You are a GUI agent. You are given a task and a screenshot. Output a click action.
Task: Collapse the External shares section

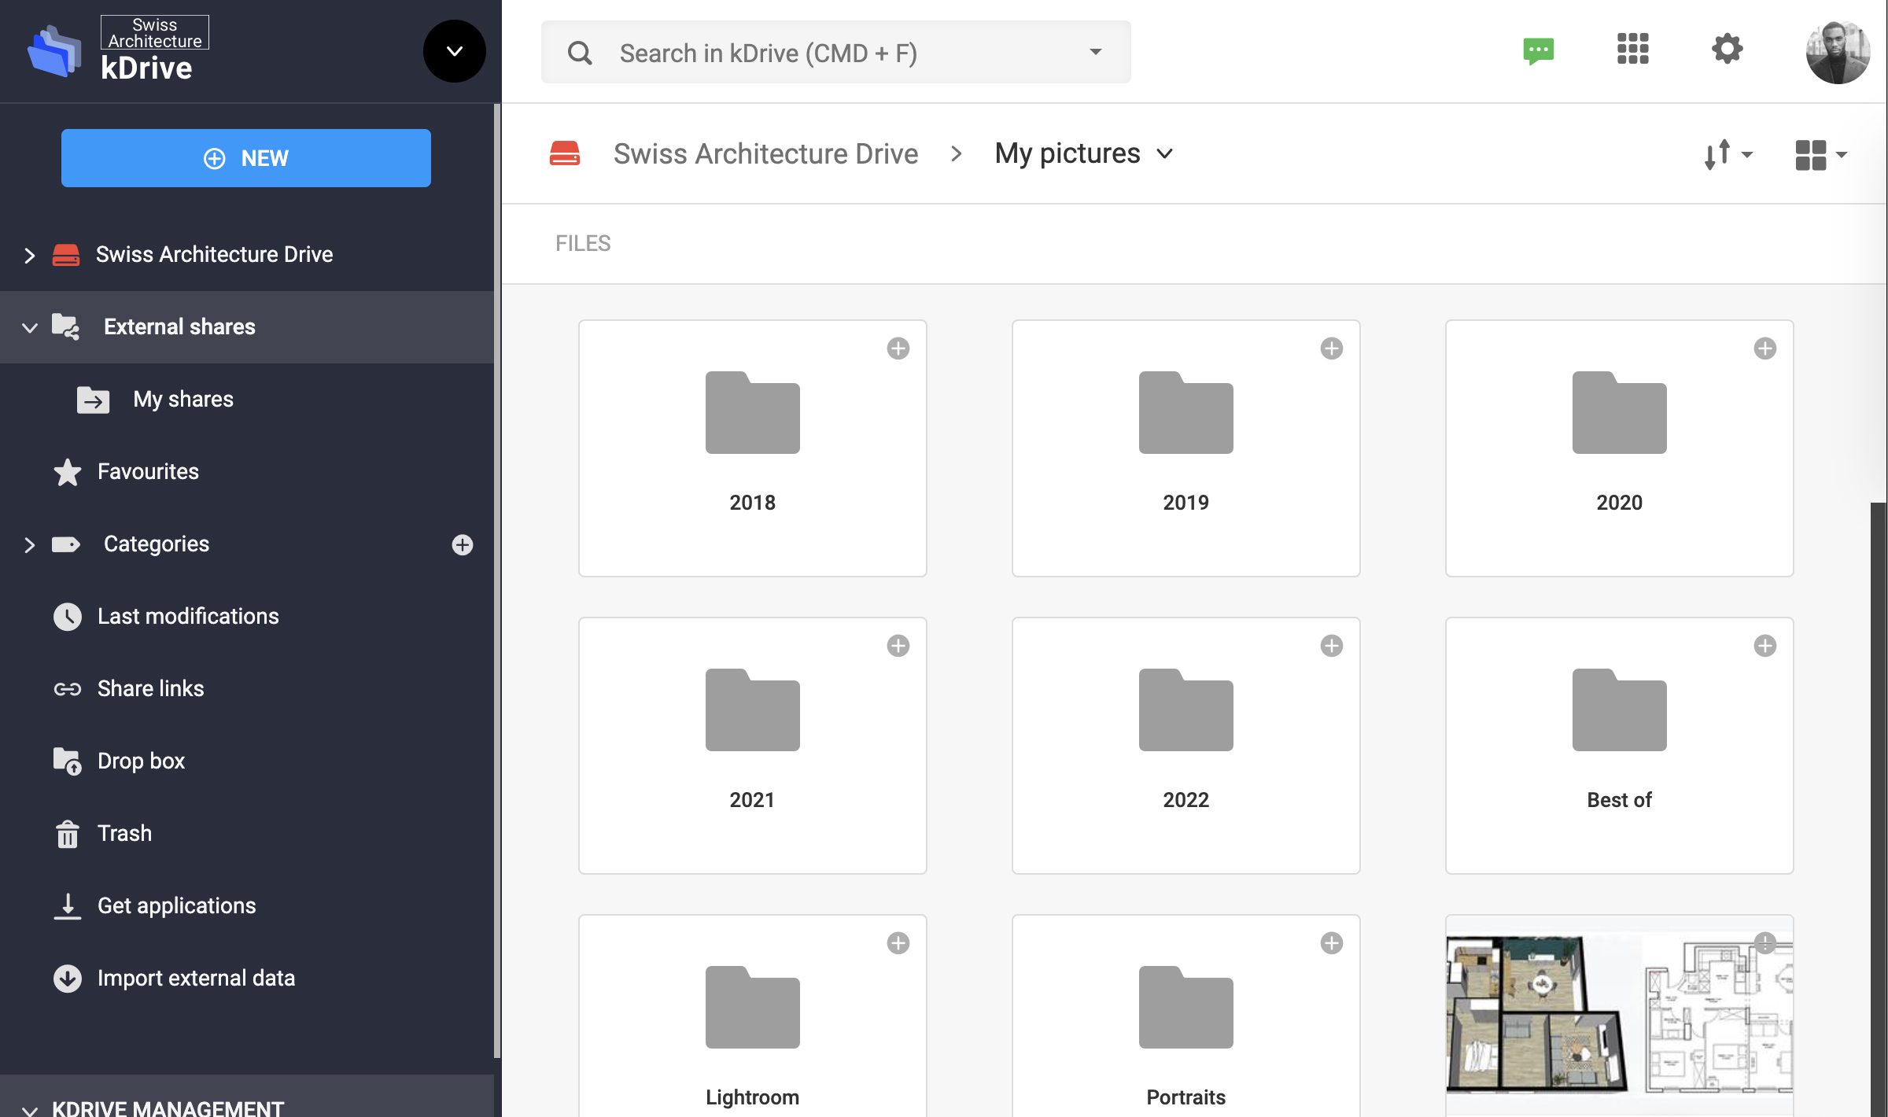pos(29,327)
